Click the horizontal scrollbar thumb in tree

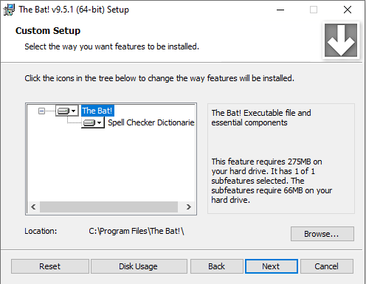pyautogui.click(x=108, y=207)
